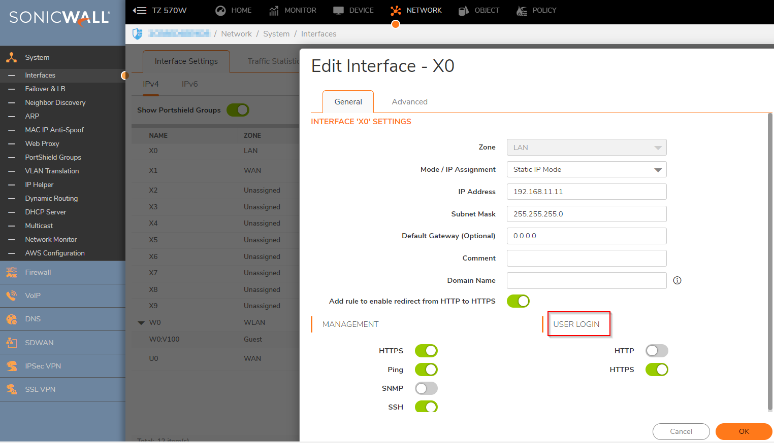Image resolution: width=774 pixels, height=443 pixels.
Task: Turn on user login HTTP toggle
Action: coord(656,351)
